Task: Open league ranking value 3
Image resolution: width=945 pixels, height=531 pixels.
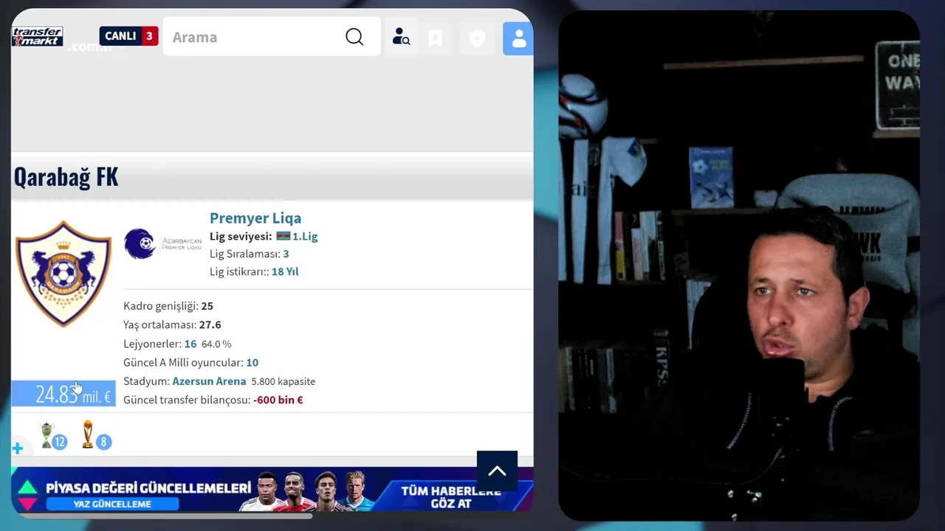Action: 286,254
